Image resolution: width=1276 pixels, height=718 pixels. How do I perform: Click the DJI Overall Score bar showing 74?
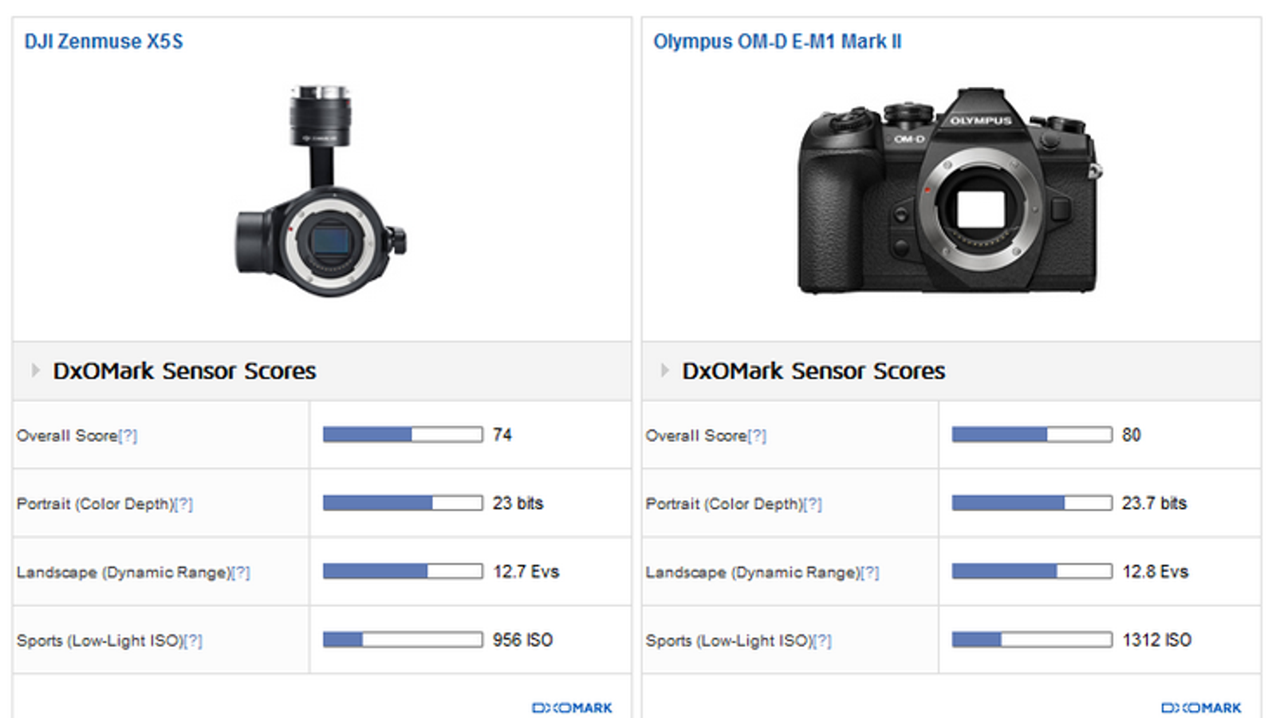(x=403, y=435)
